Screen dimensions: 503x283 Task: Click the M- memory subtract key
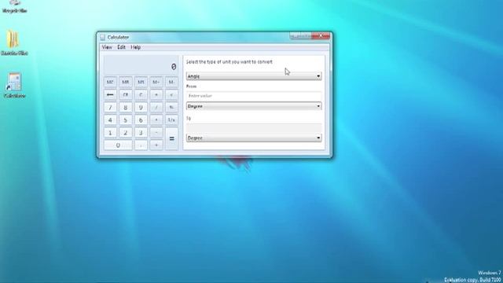(171, 82)
